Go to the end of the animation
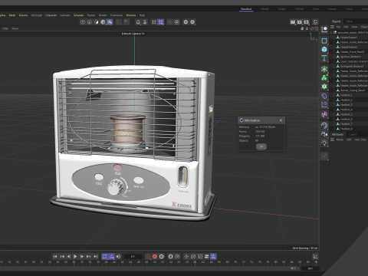Image resolution: width=368 pixels, height=276 pixels. point(95,256)
